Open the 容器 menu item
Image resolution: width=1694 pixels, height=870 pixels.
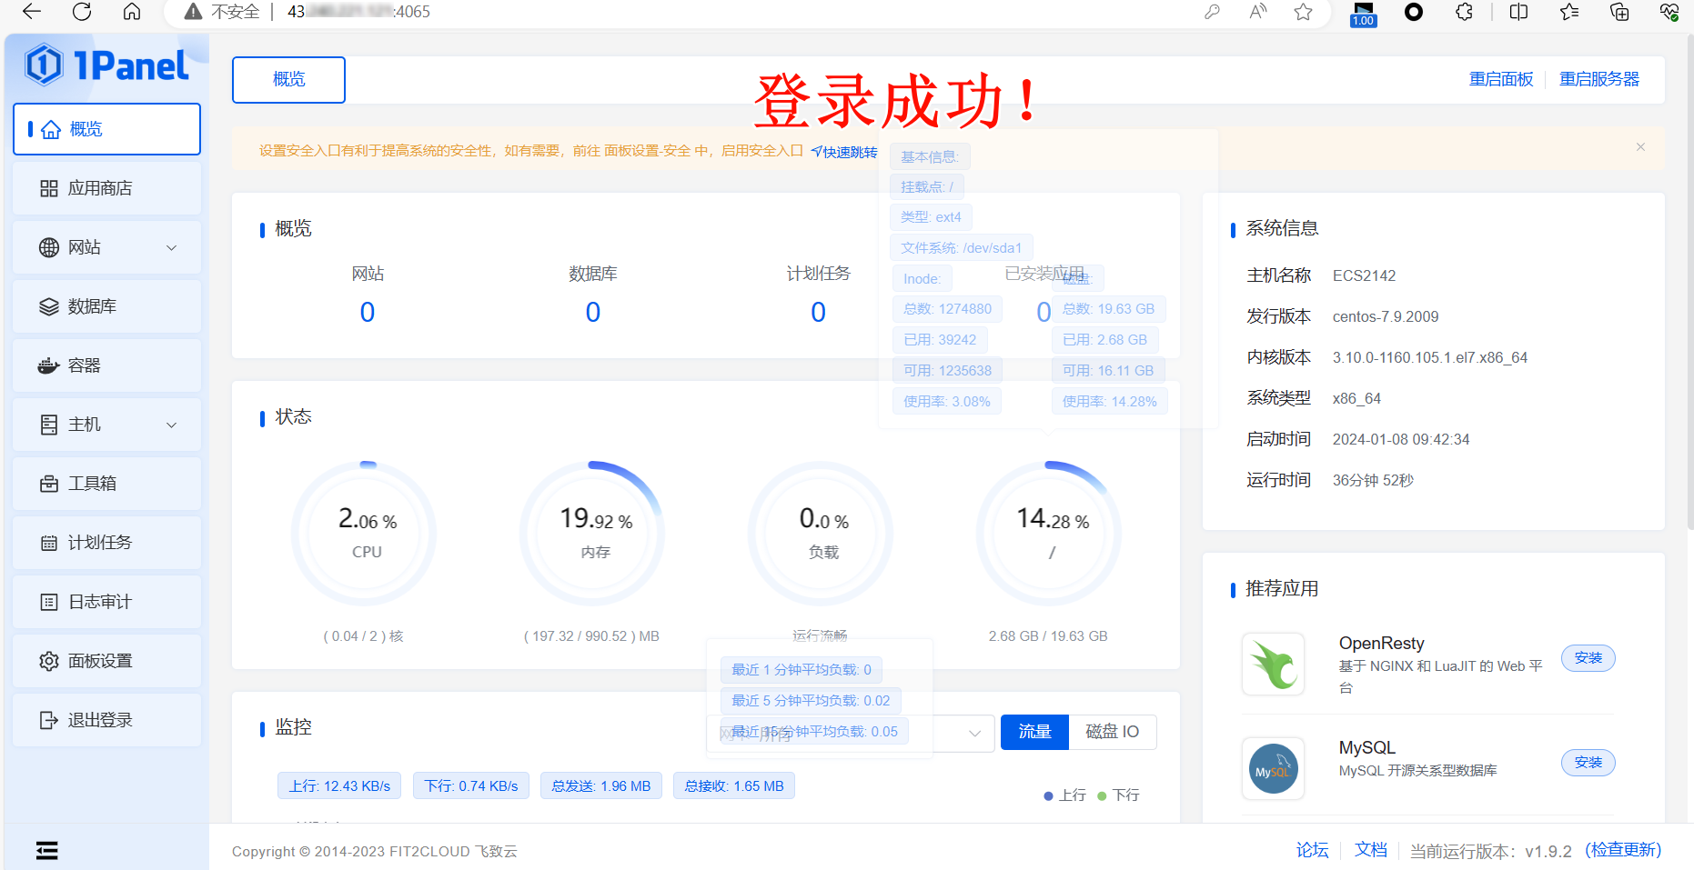(106, 365)
